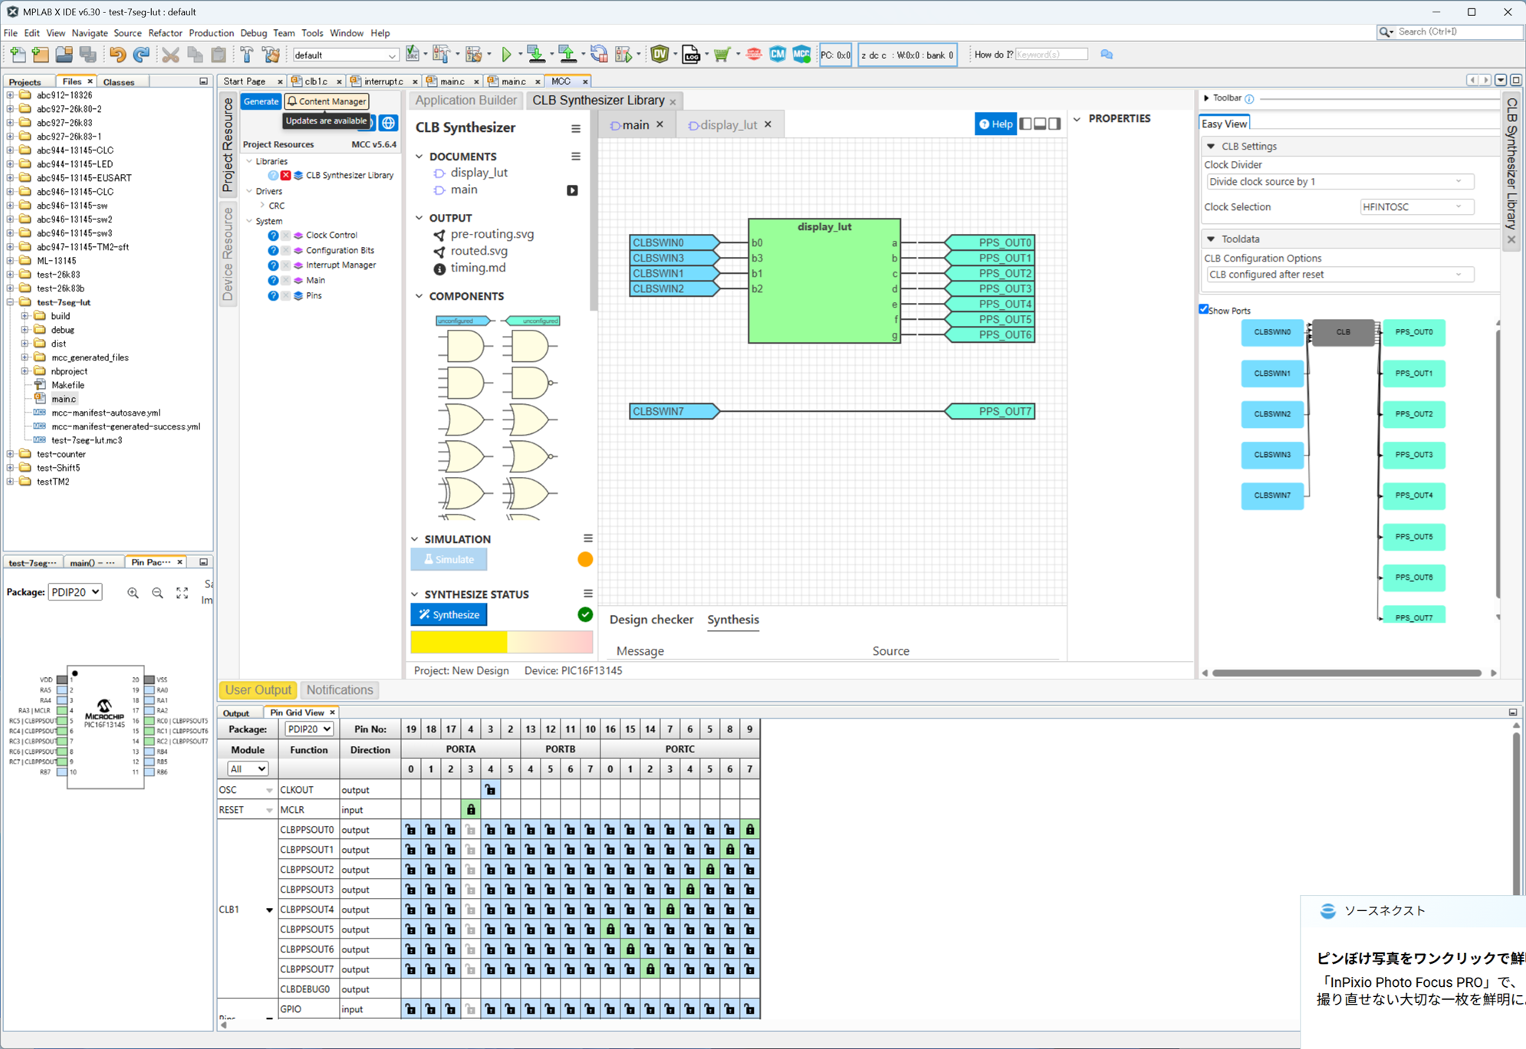Toggle the left panel layout icon
Image resolution: width=1526 pixels, height=1049 pixels.
pyautogui.click(x=1026, y=124)
